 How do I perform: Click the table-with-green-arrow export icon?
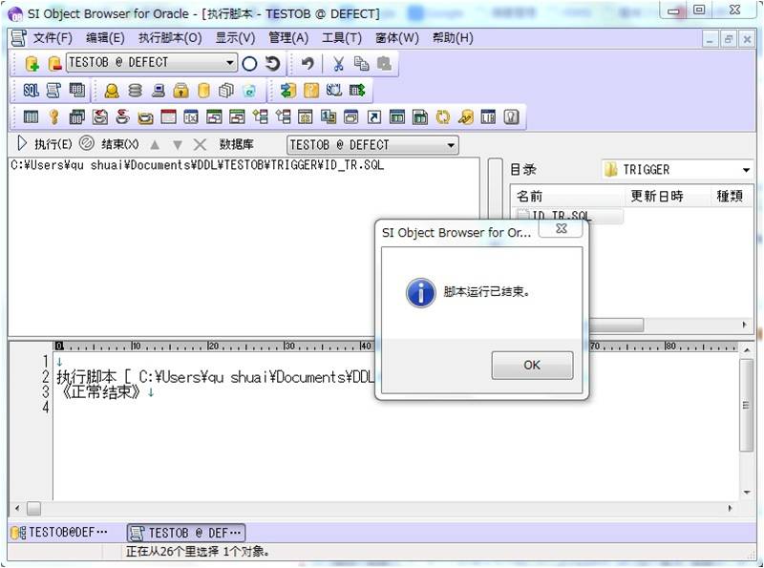click(x=357, y=90)
